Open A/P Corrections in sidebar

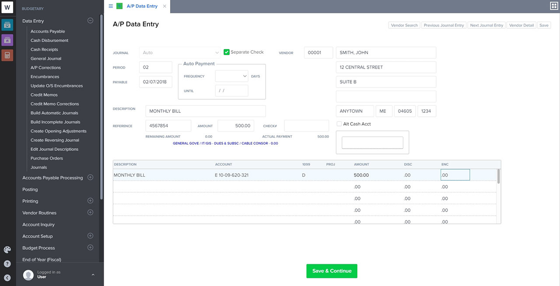45,68
